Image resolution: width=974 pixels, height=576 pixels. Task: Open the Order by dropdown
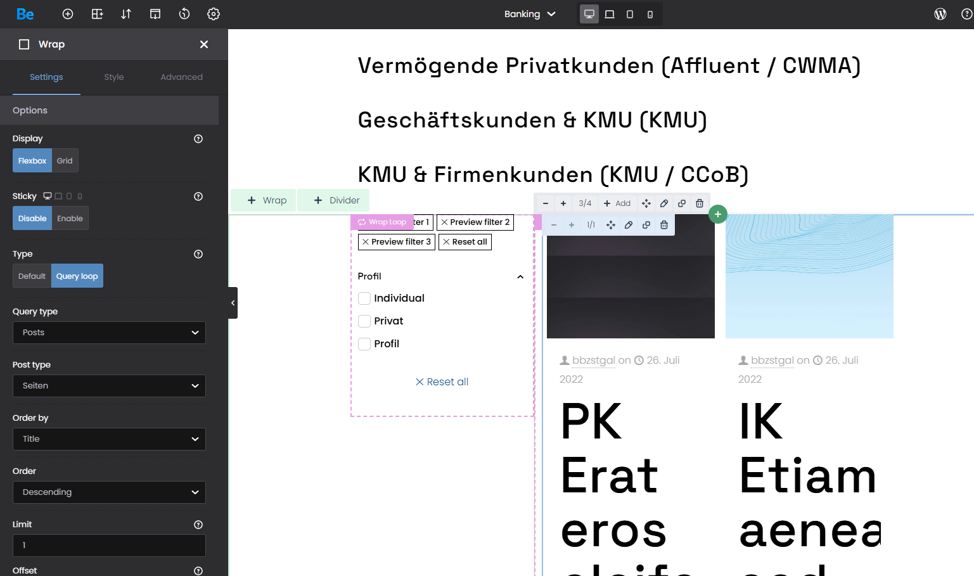click(109, 439)
